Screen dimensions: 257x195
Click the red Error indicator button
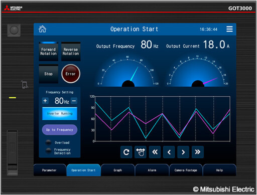click(71, 74)
